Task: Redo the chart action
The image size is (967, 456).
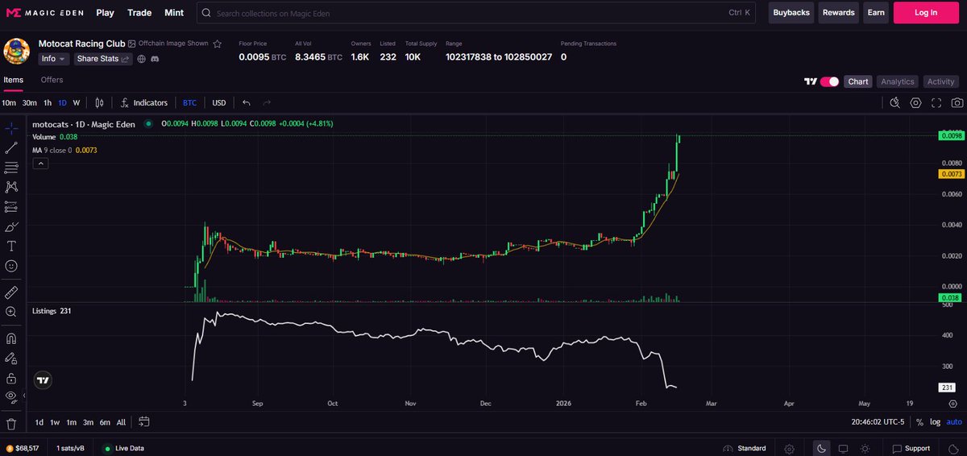Action: tap(267, 103)
